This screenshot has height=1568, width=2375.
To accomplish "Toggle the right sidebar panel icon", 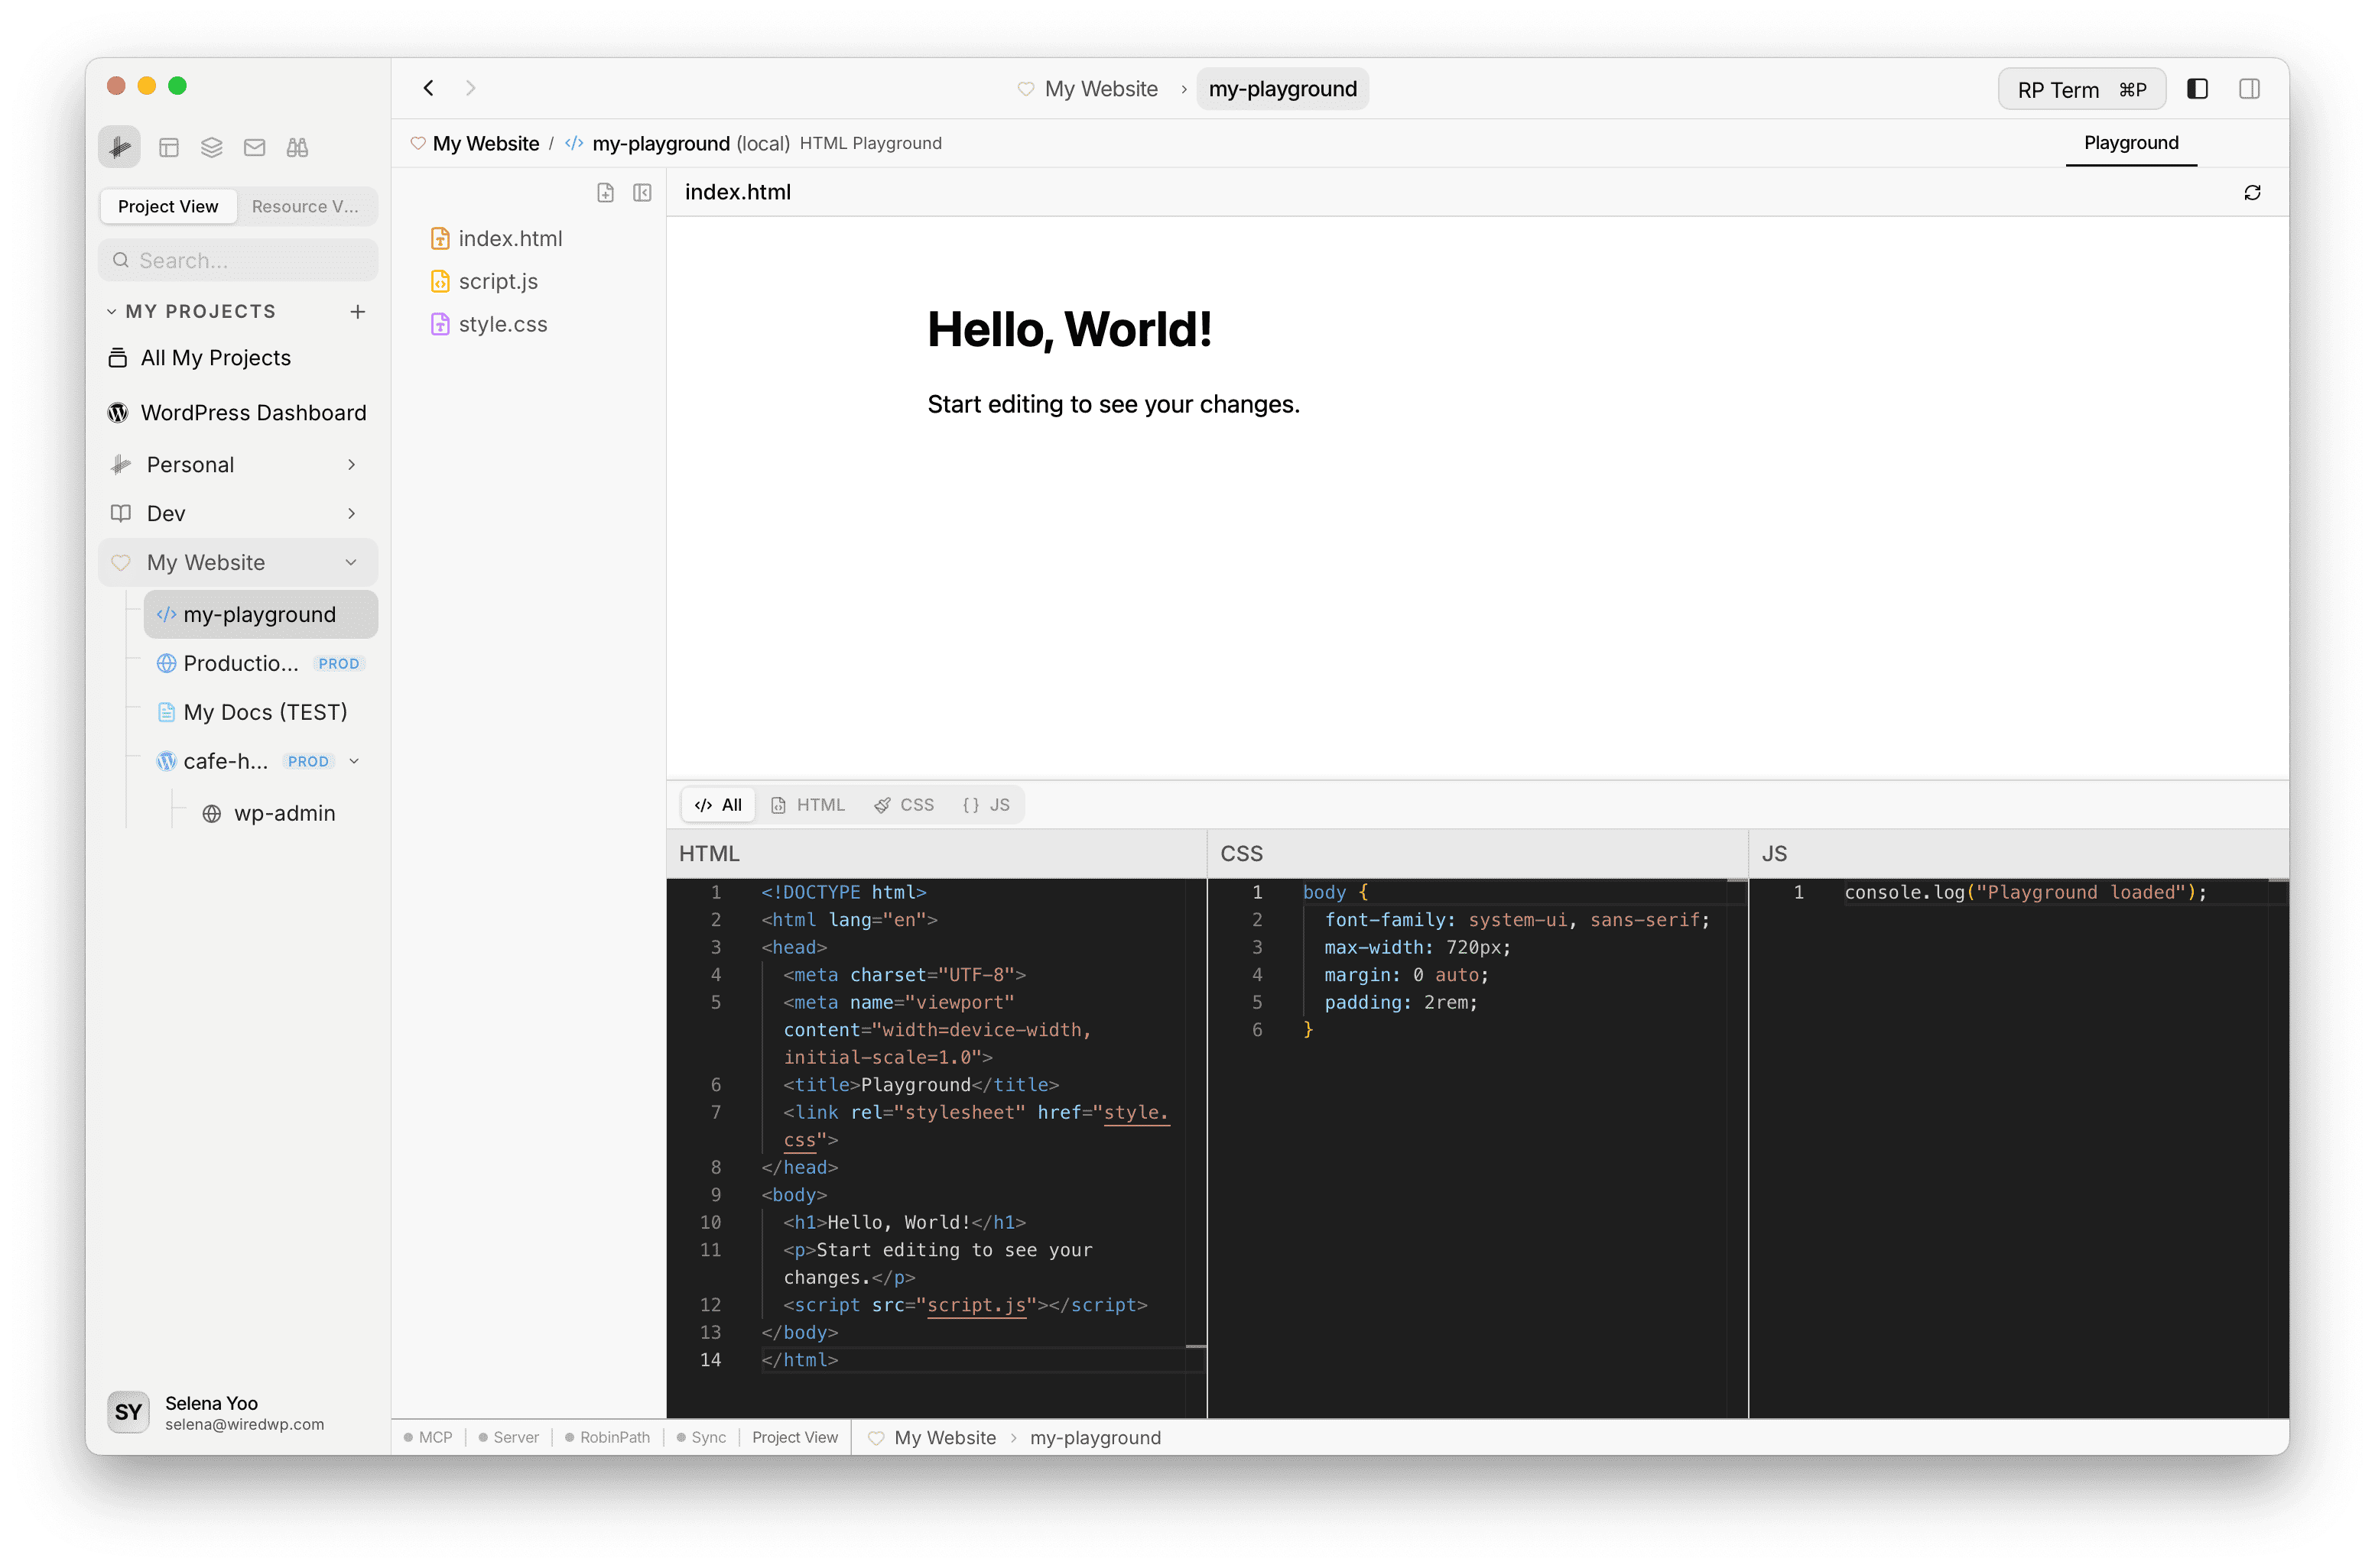I will click(x=2249, y=89).
